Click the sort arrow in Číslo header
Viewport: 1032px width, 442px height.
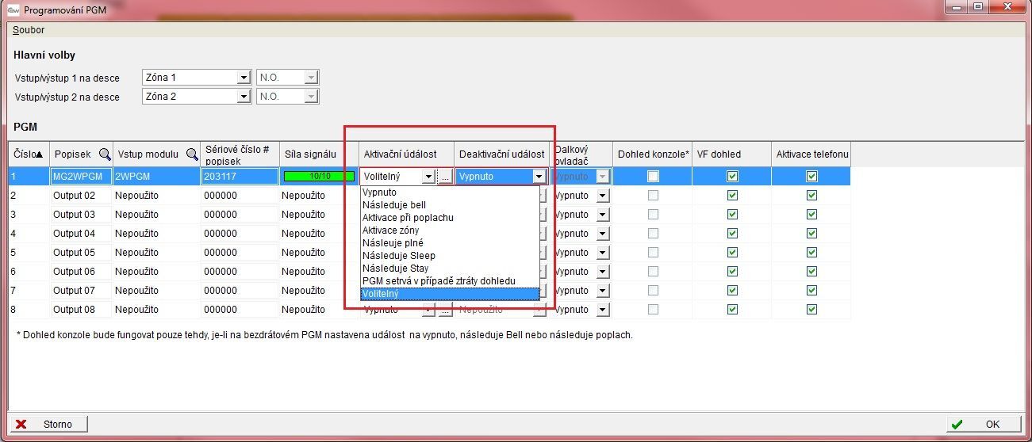click(x=40, y=154)
